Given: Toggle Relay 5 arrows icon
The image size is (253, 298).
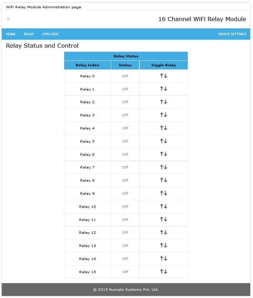Looking at the screenshot, I should 164,141.
